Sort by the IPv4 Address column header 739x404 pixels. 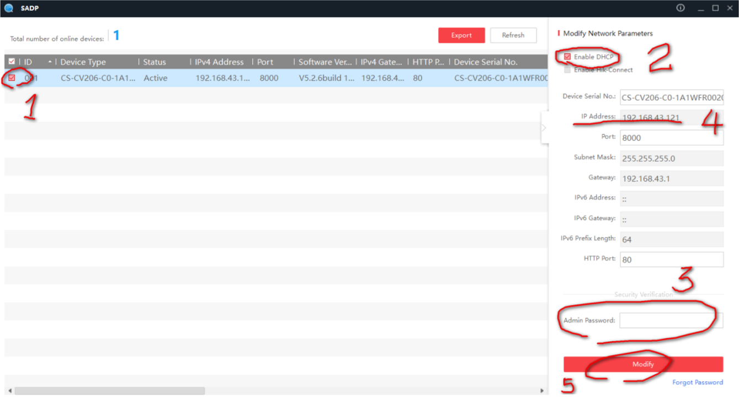point(219,62)
